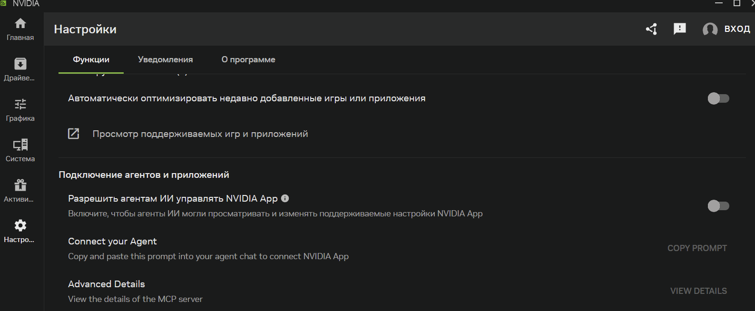Click the COPY PROMPT button
Image resolution: width=755 pixels, height=311 pixels.
[x=697, y=248]
